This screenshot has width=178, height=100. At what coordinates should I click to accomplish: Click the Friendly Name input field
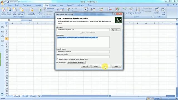tap(83, 52)
